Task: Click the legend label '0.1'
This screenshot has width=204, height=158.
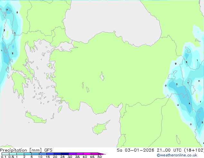Action: click(4, 157)
